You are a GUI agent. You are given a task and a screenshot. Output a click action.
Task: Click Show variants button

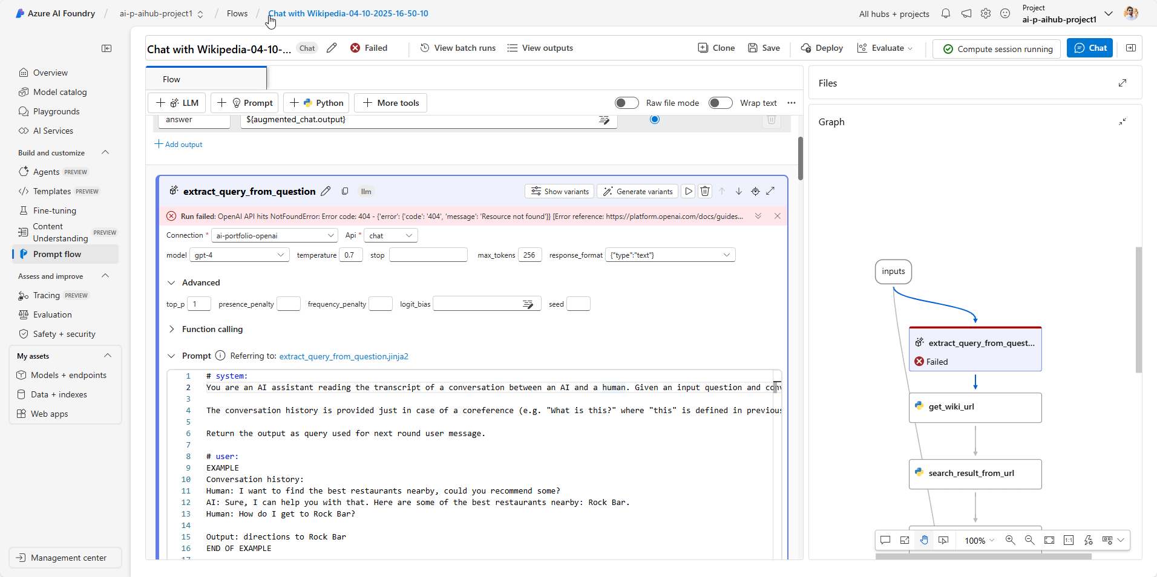(x=560, y=191)
